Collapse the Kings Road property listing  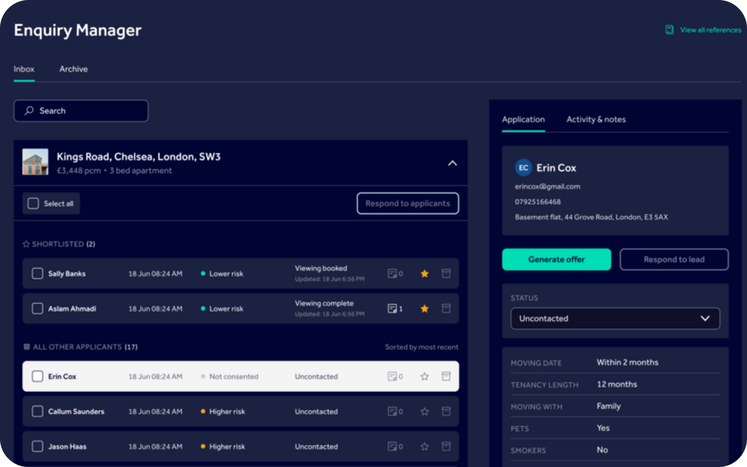(452, 163)
